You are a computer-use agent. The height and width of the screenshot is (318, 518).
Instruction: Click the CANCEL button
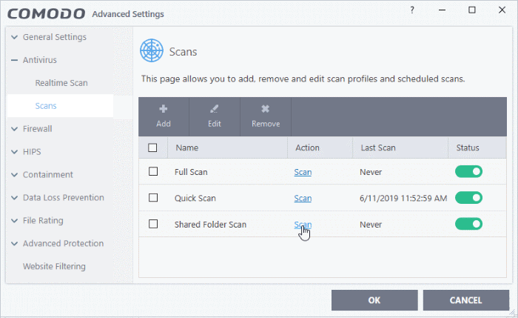tap(465, 300)
